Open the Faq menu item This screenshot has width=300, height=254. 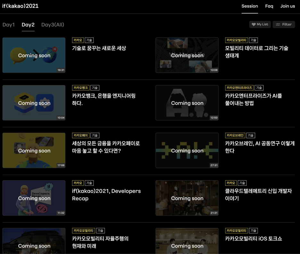[269, 6]
